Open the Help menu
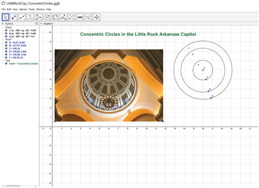 coord(49,9)
